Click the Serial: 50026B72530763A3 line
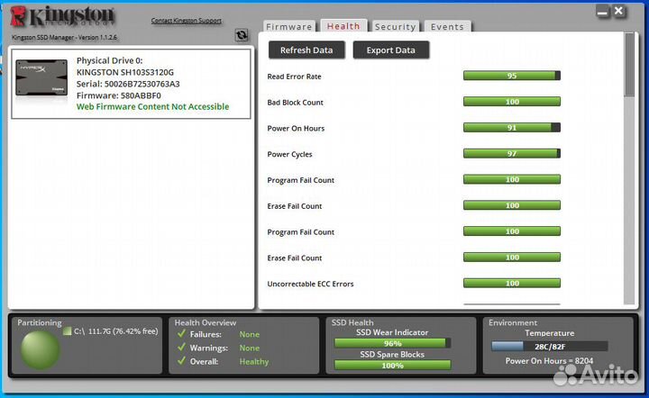 (128, 84)
